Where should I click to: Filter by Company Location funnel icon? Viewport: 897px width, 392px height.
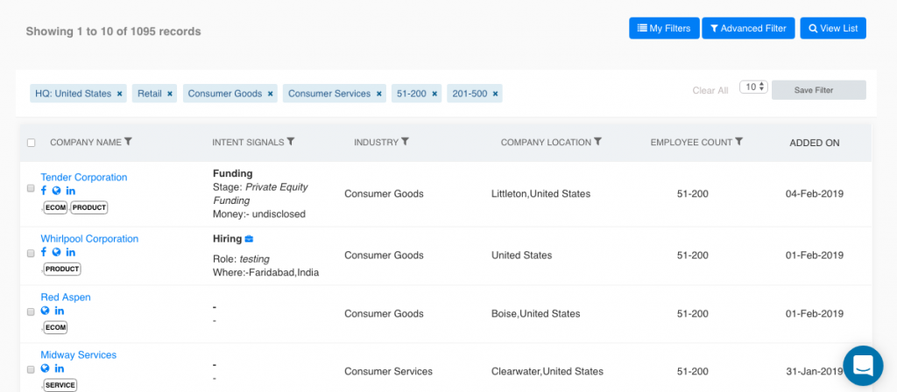(x=597, y=141)
